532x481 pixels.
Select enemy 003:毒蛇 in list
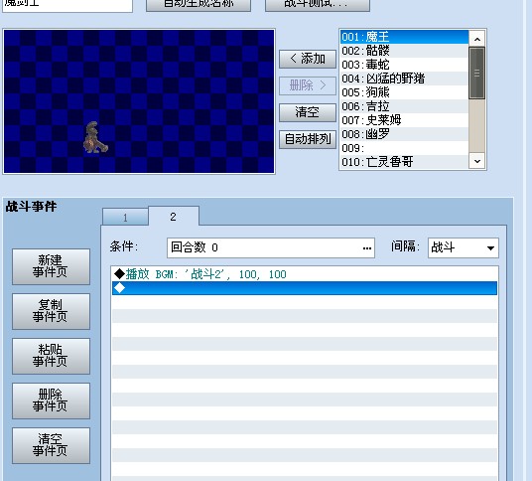click(x=404, y=65)
